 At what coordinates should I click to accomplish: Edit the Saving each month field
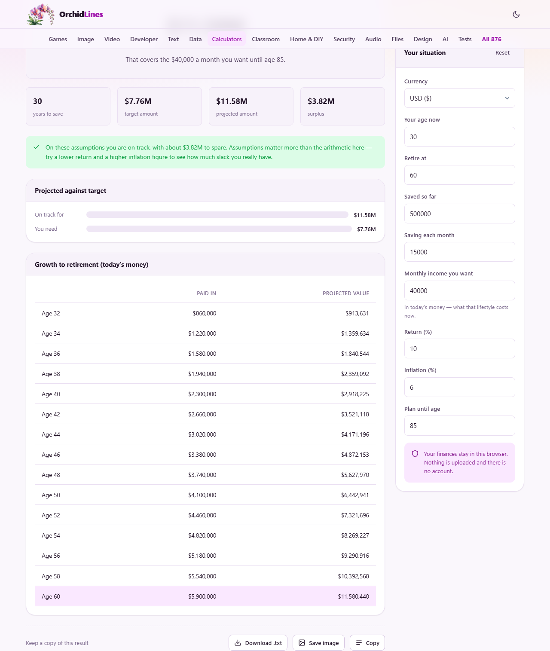click(459, 252)
